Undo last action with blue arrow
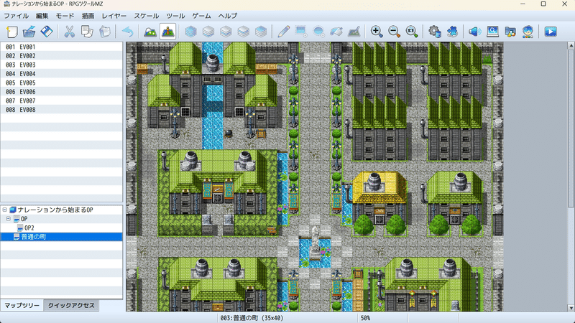The width and height of the screenshot is (575, 323). click(x=127, y=32)
